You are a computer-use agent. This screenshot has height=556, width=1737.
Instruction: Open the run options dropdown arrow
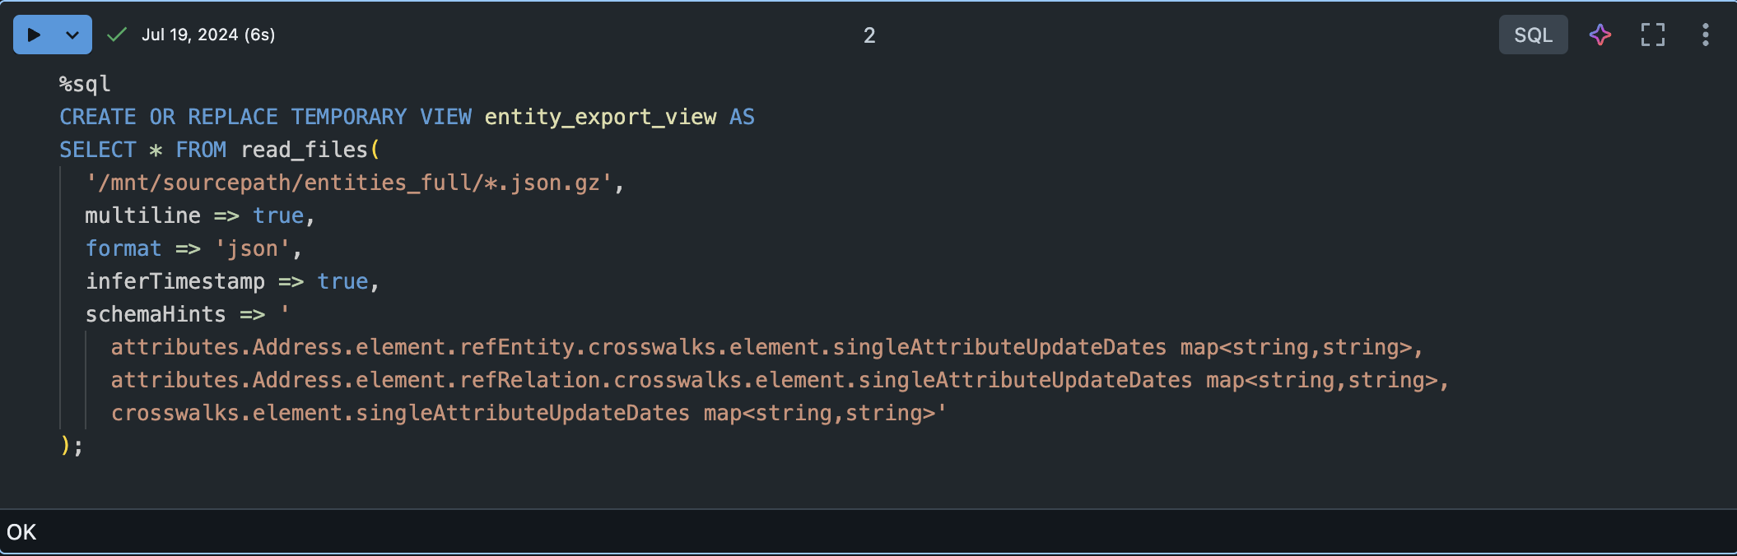(72, 35)
